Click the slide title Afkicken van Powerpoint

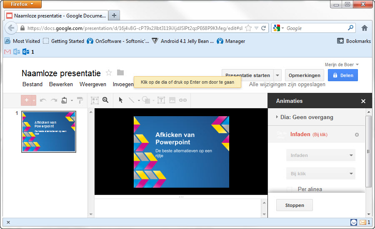click(175, 138)
